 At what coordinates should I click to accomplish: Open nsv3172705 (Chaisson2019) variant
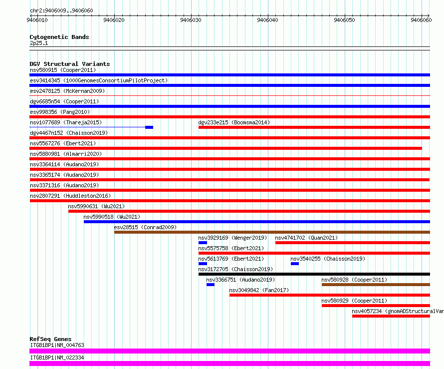click(235, 269)
